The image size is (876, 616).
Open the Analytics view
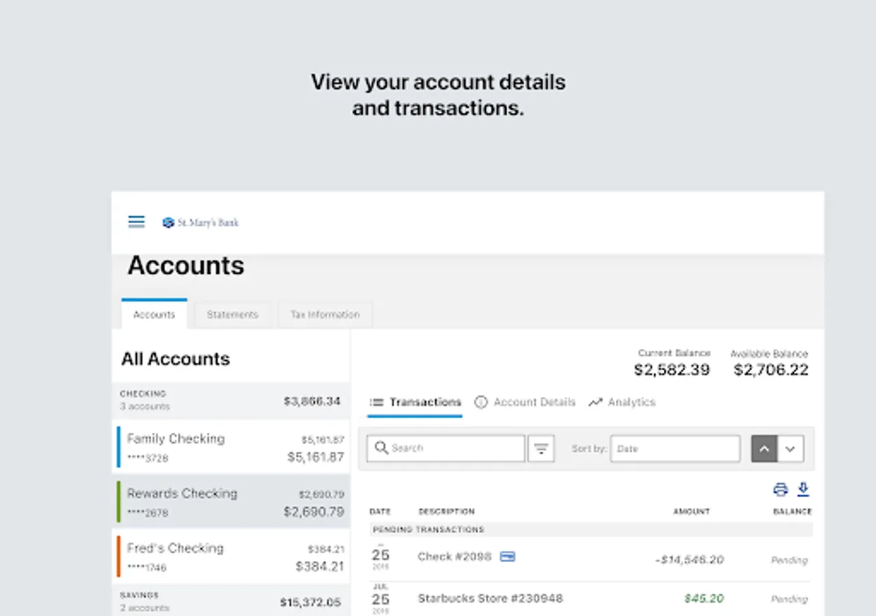[x=622, y=402]
